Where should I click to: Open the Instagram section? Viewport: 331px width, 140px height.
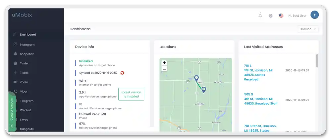pyautogui.click(x=27, y=45)
